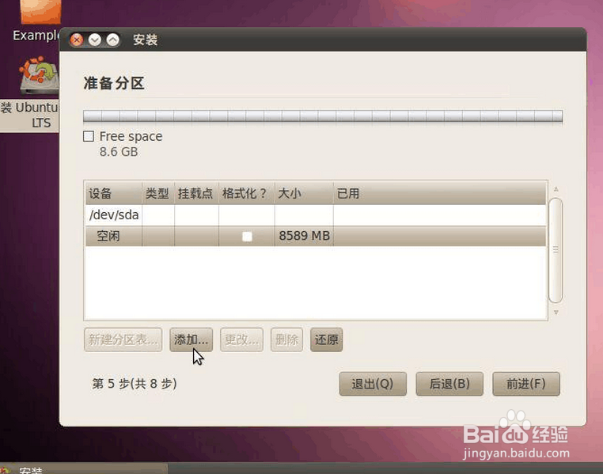Sort by the 大小 column header
This screenshot has height=474, width=603.
pos(304,193)
